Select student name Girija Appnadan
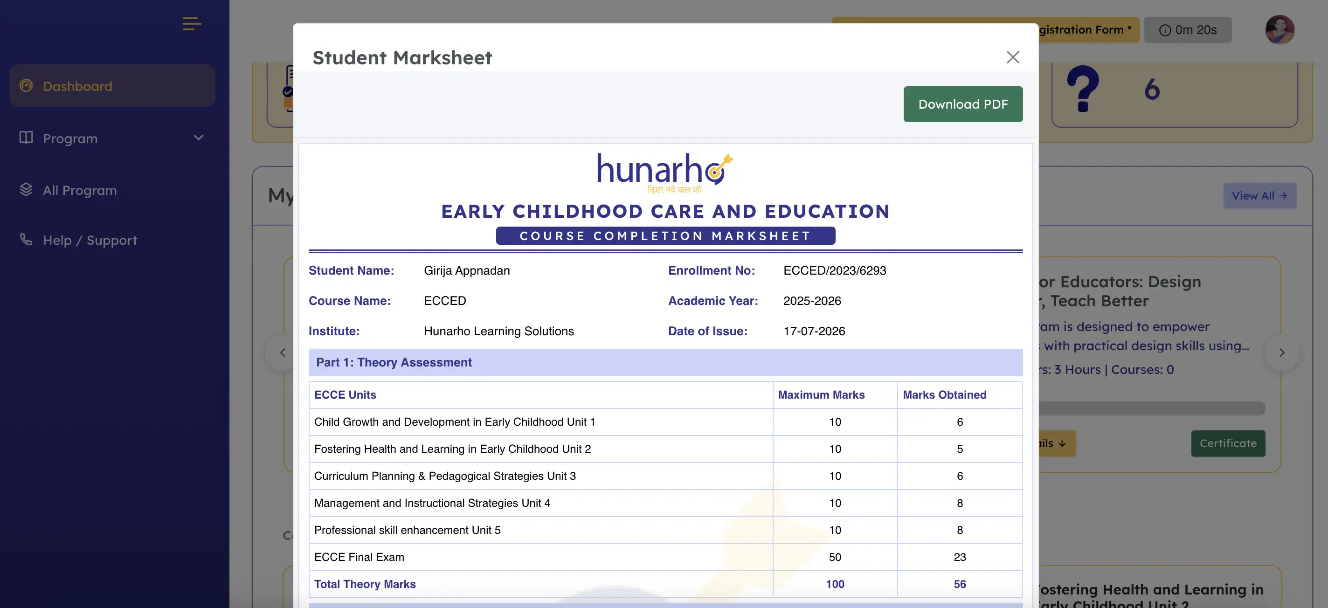This screenshot has height=608, width=1328. tap(467, 271)
